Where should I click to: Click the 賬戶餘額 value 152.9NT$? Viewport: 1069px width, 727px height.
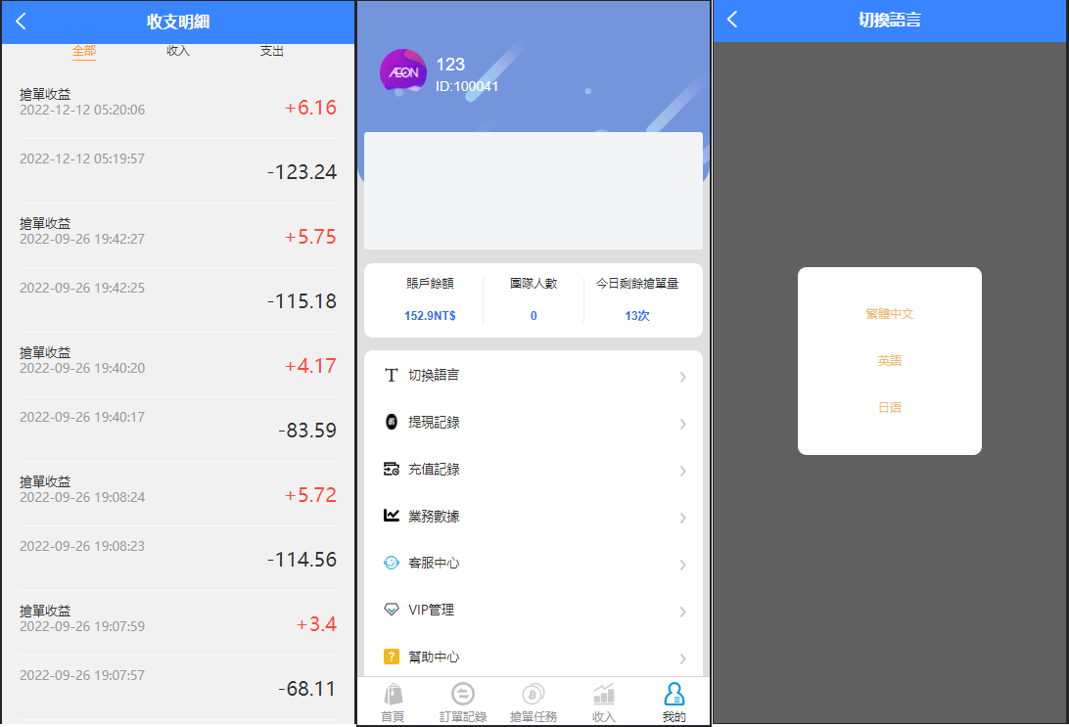coord(430,315)
